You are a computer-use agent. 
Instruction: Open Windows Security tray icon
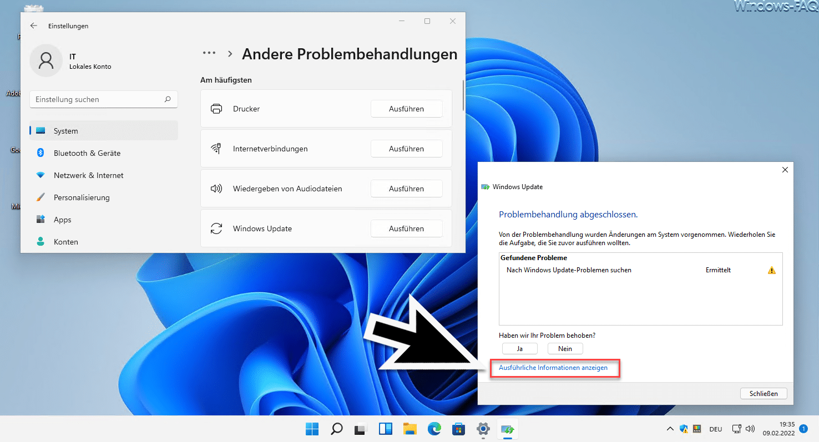pos(684,429)
